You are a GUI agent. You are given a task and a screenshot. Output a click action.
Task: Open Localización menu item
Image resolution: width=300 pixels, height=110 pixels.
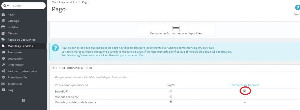tap(15, 59)
